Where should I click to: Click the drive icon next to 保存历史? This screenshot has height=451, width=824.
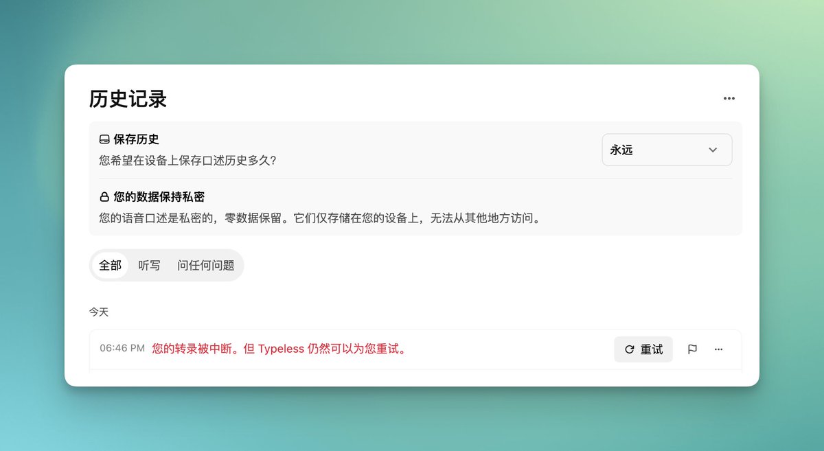[x=104, y=140]
